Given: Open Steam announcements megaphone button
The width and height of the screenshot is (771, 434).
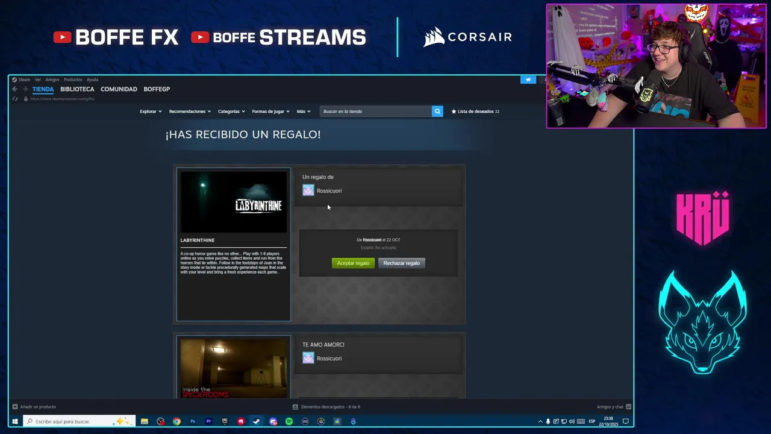Looking at the screenshot, I should [x=528, y=80].
